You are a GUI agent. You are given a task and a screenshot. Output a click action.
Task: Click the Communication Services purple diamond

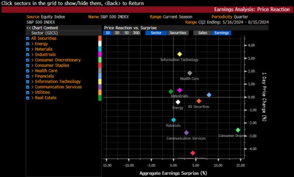click(186, 133)
